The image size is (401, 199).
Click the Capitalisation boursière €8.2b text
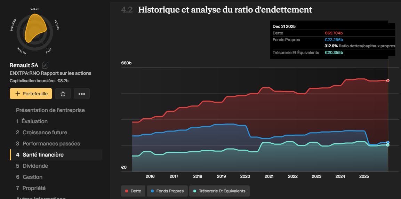(39, 81)
